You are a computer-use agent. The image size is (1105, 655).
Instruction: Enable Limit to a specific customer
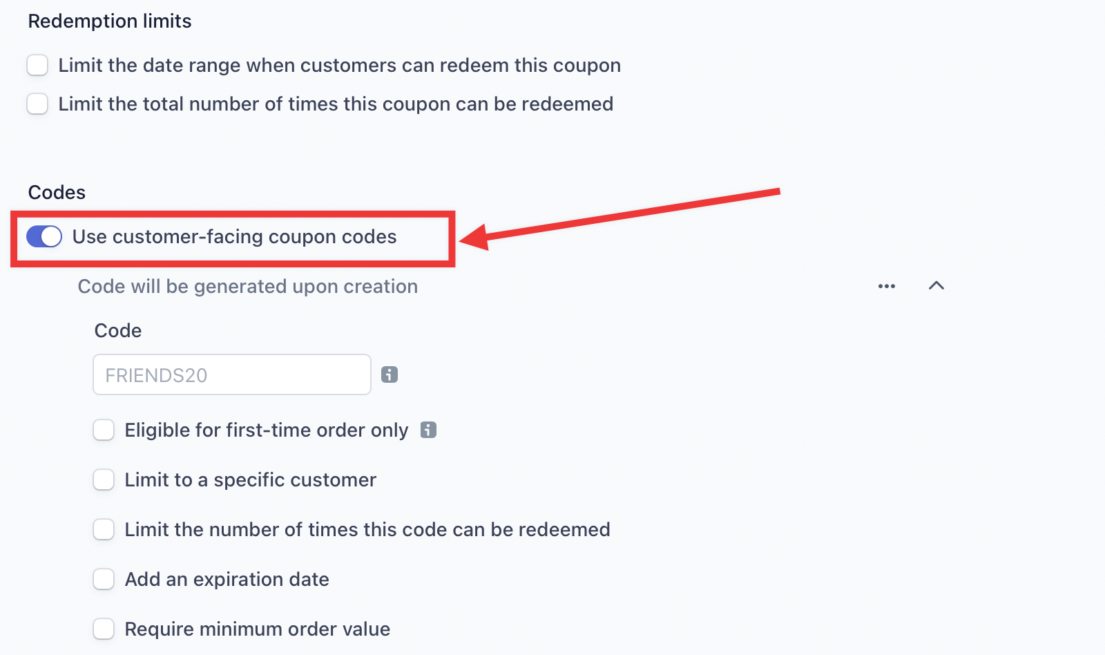click(x=104, y=480)
